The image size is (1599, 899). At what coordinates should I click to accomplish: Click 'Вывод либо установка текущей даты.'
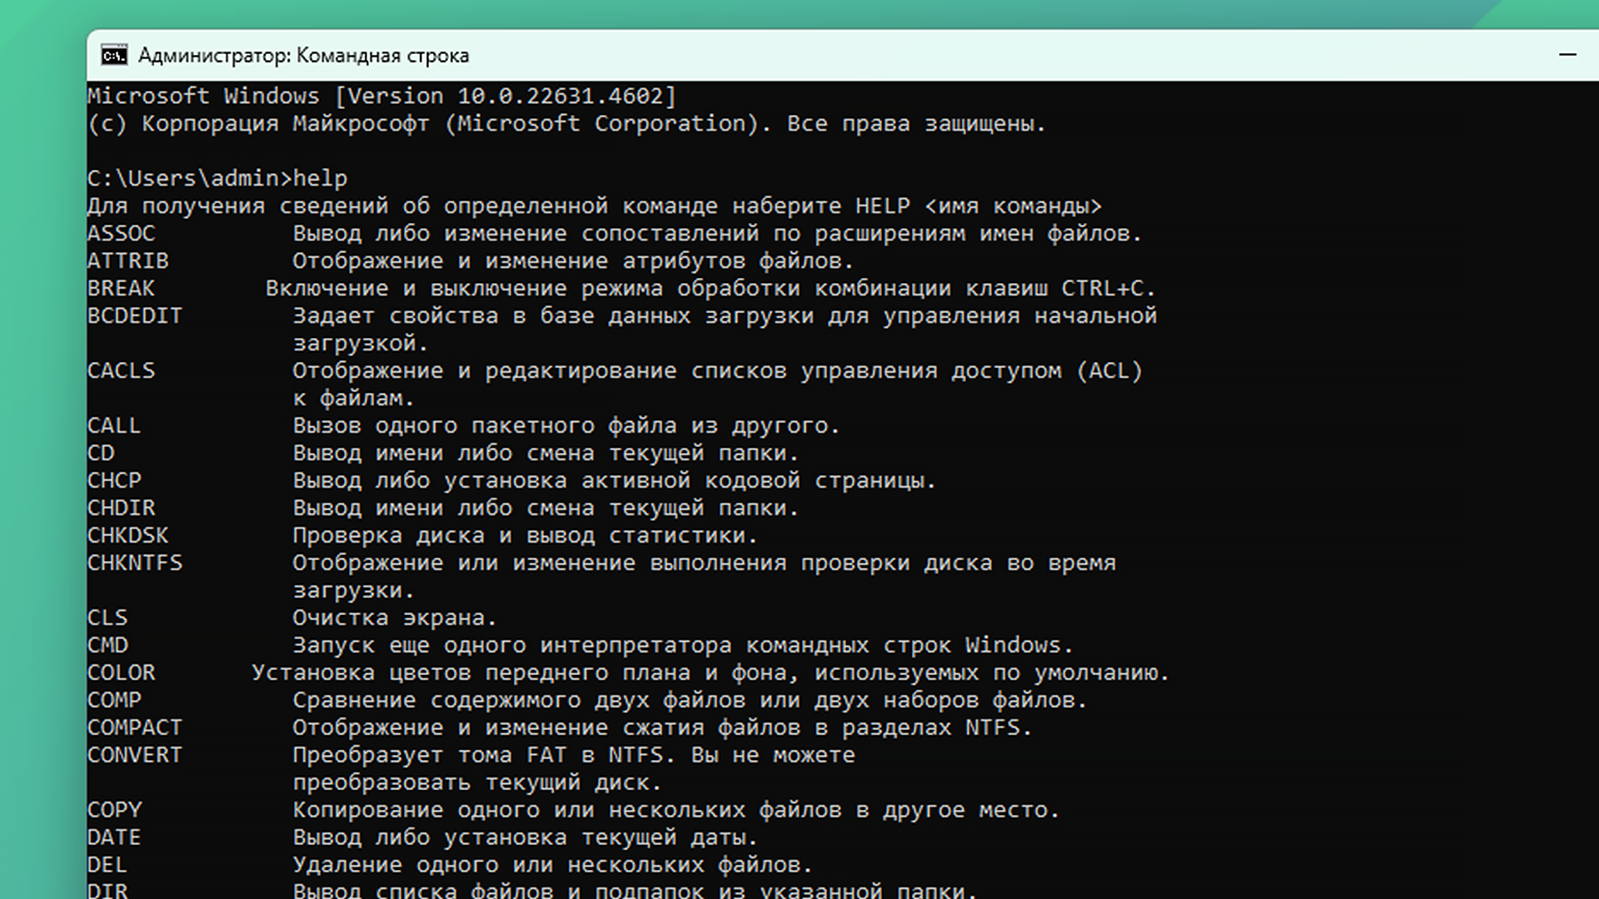click(x=525, y=837)
